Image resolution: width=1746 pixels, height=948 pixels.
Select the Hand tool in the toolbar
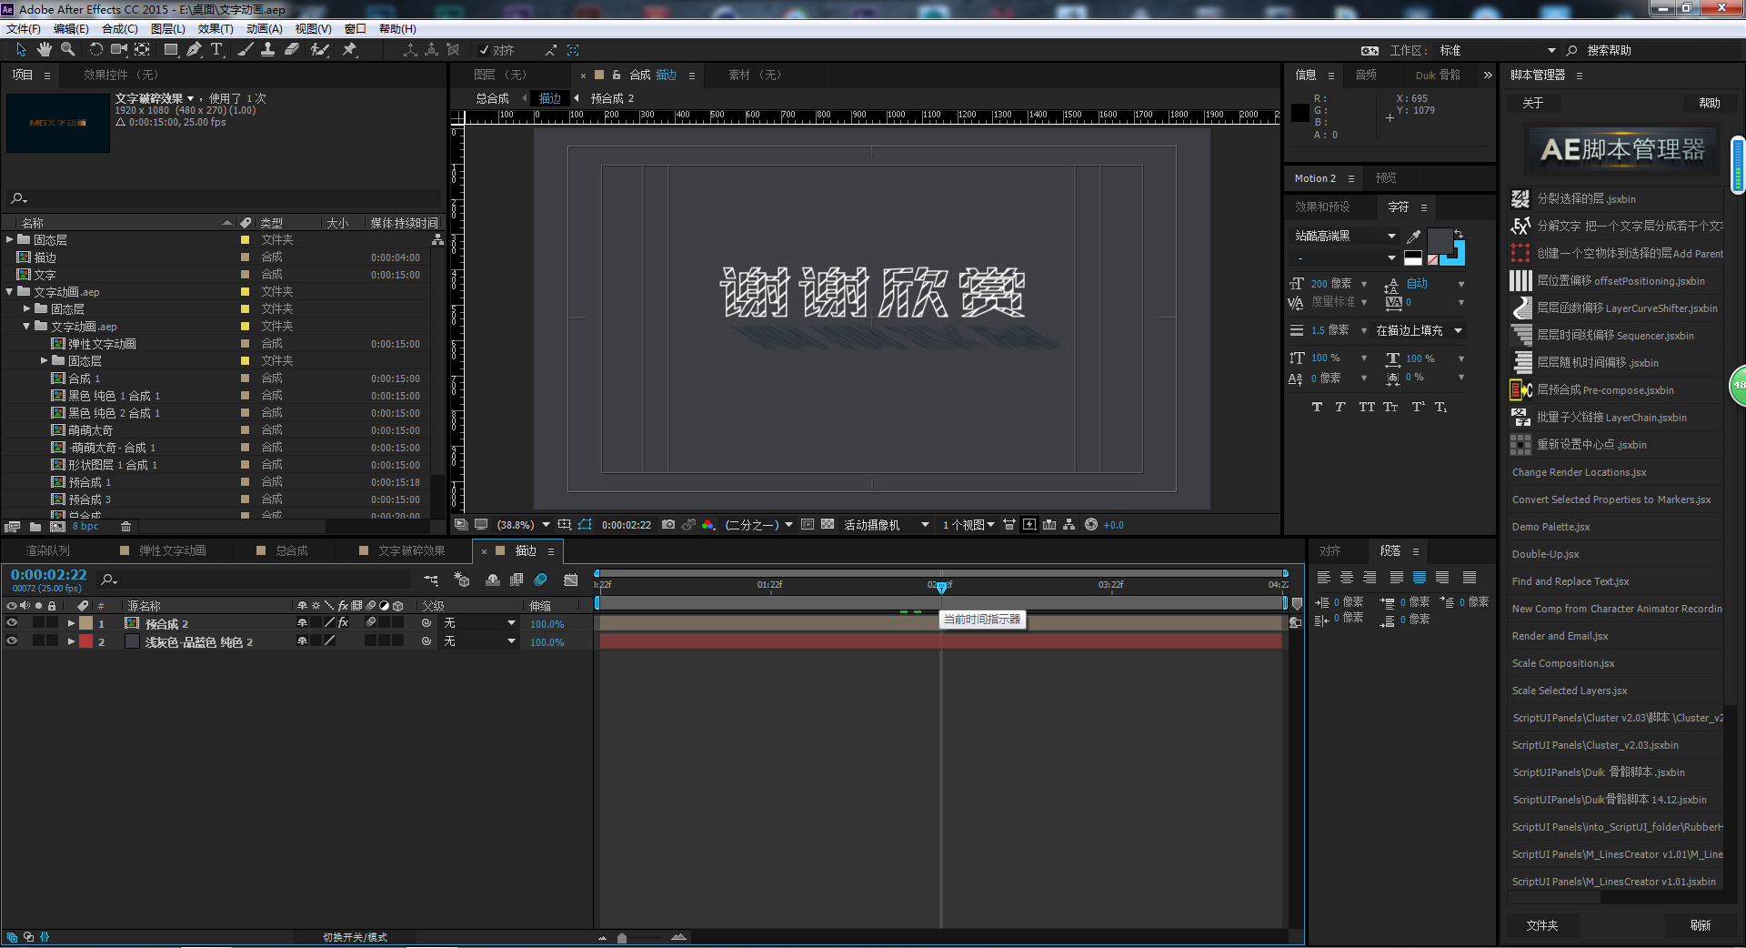pos(44,50)
